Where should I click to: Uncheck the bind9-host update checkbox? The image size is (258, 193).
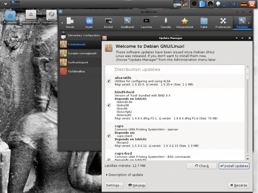[109, 105]
